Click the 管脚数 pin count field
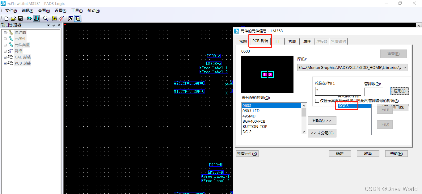Image resolution: width=422 pixels, height=194 pixels. coord(373,92)
